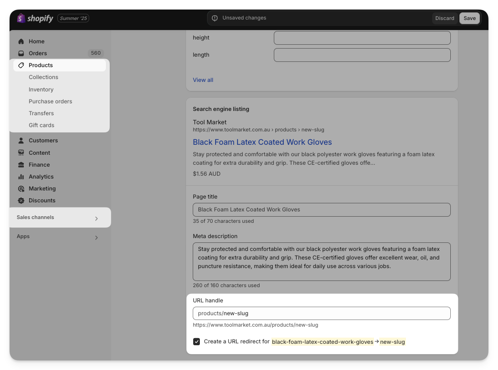The height and width of the screenshot is (370, 498).
Task: Click the Marketing target icon
Action: click(x=21, y=189)
